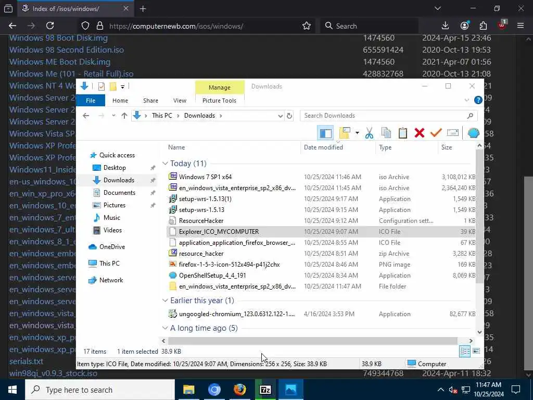
Task: Open the Firefox list all tabs dropdown
Action: (x=437, y=8)
